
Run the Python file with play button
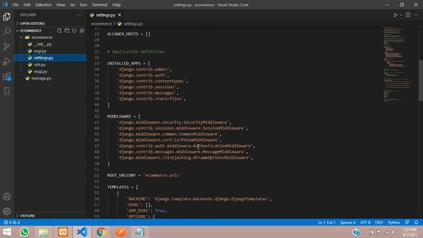pyautogui.click(x=395, y=15)
